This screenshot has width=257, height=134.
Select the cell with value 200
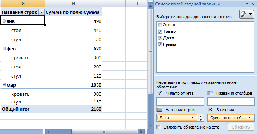73,67
